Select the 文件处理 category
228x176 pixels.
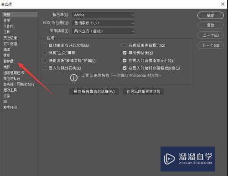pyautogui.click(x=10, y=44)
